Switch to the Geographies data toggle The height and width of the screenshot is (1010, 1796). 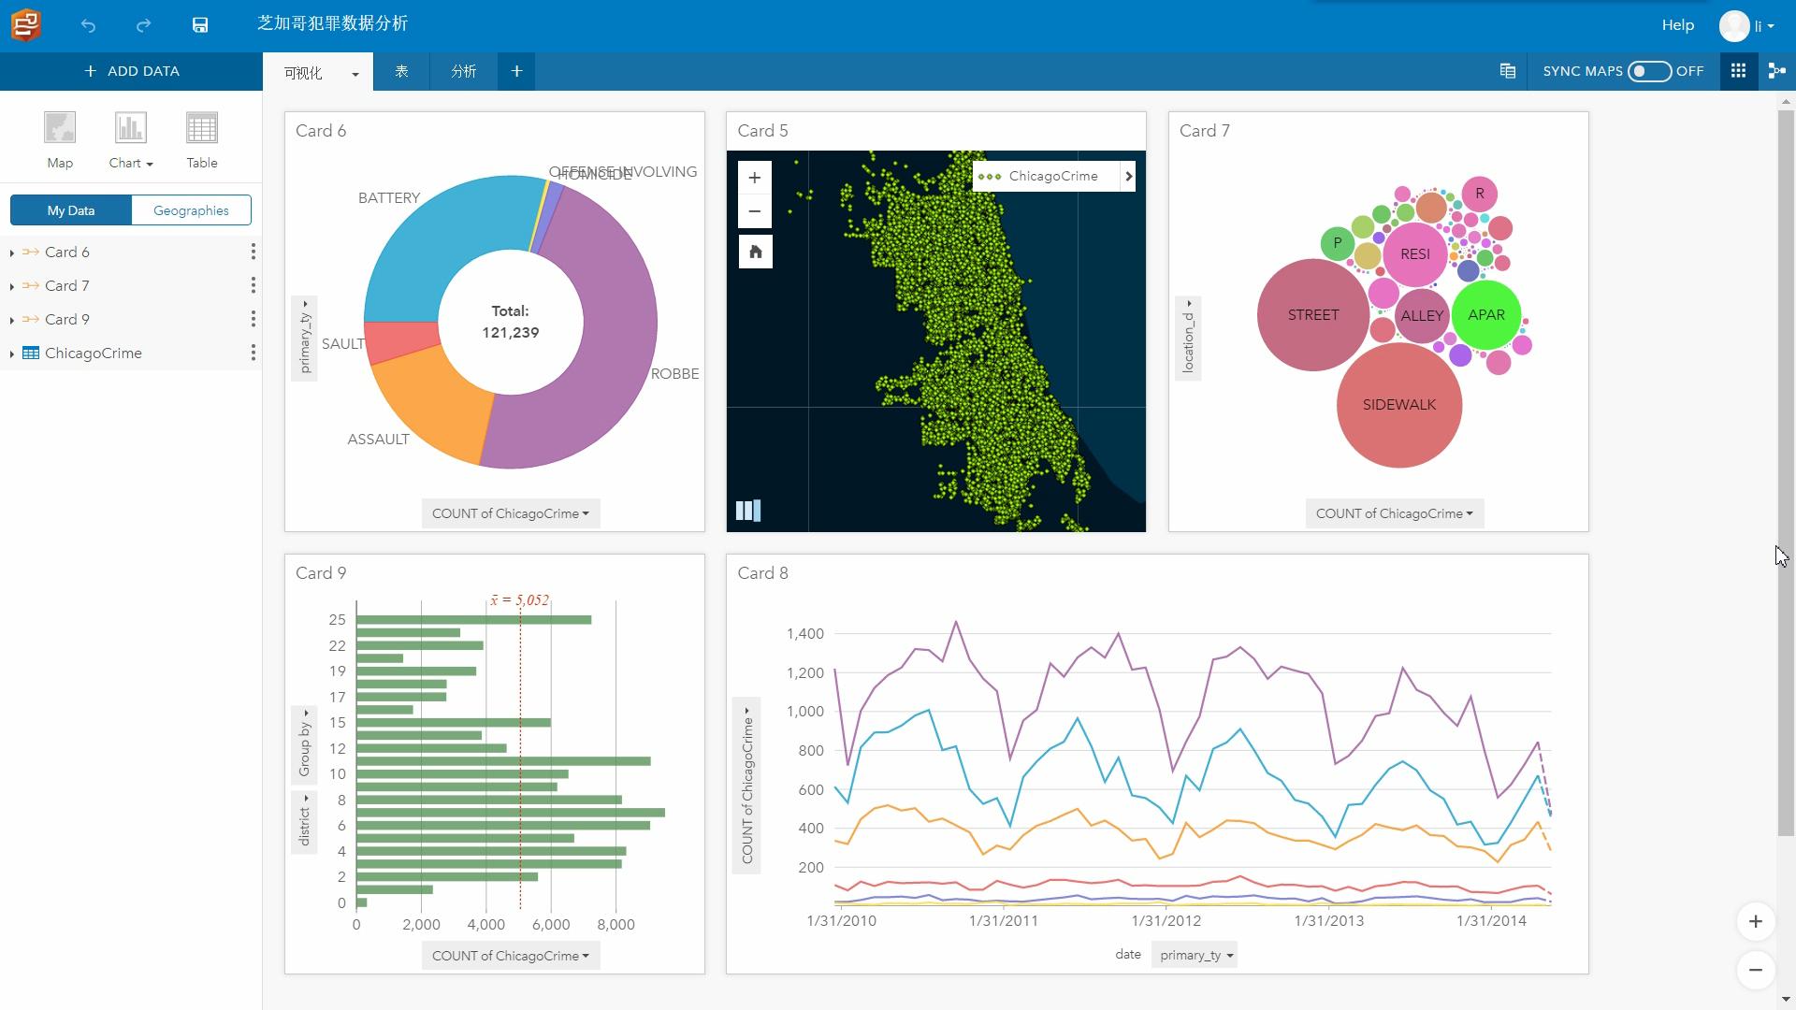point(191,210)
